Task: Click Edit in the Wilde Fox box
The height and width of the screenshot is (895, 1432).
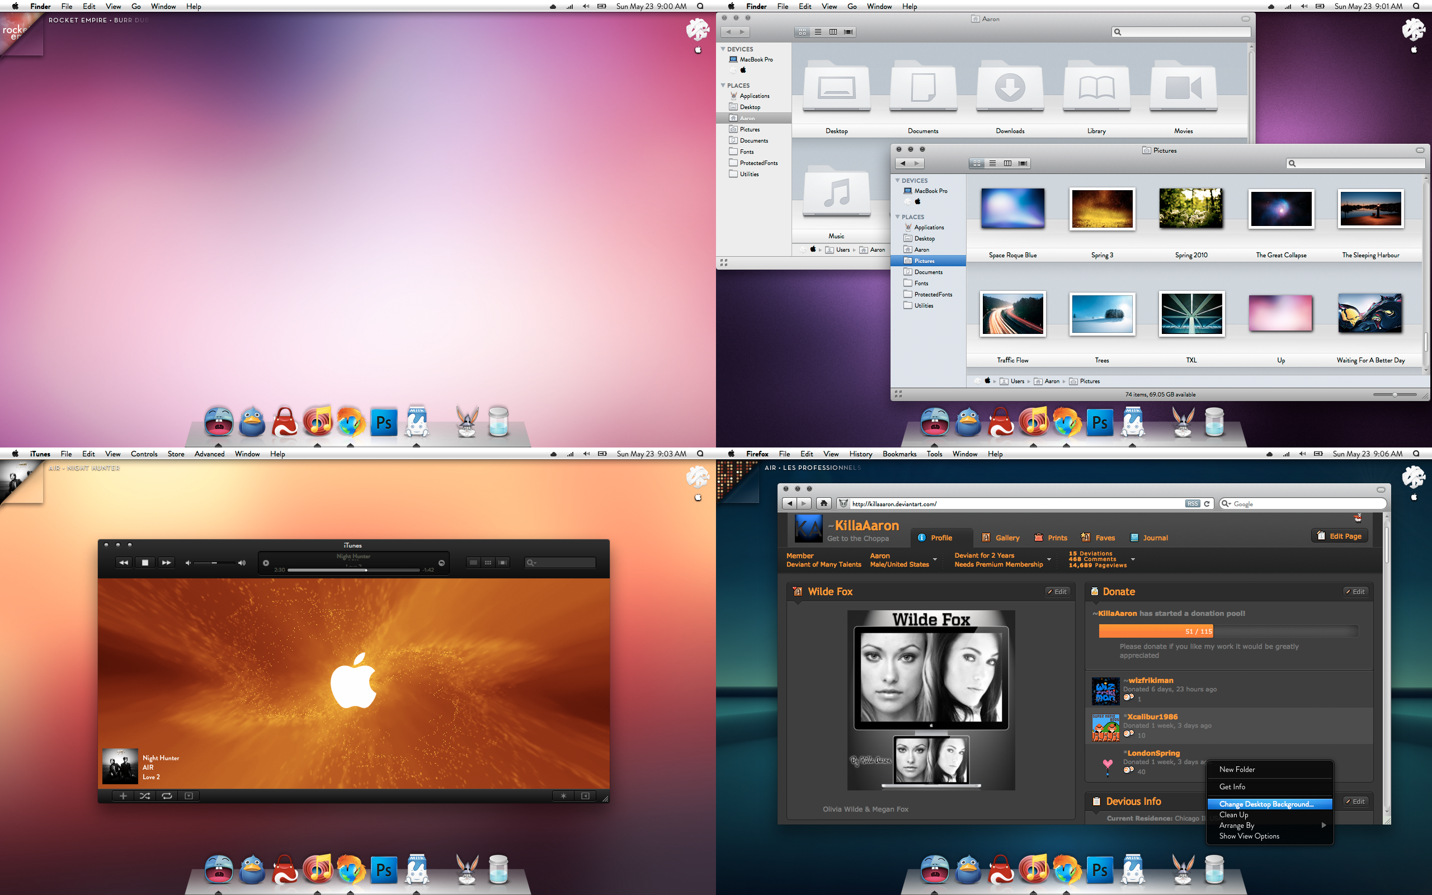Action: (x=1057, y=591)
